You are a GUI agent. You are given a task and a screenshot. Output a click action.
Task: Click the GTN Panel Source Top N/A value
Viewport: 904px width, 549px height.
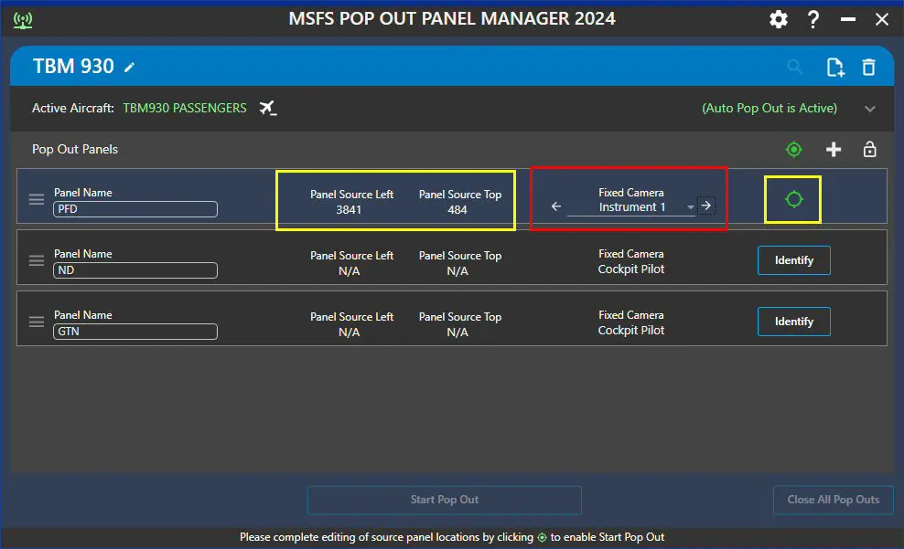pos(457,332)
